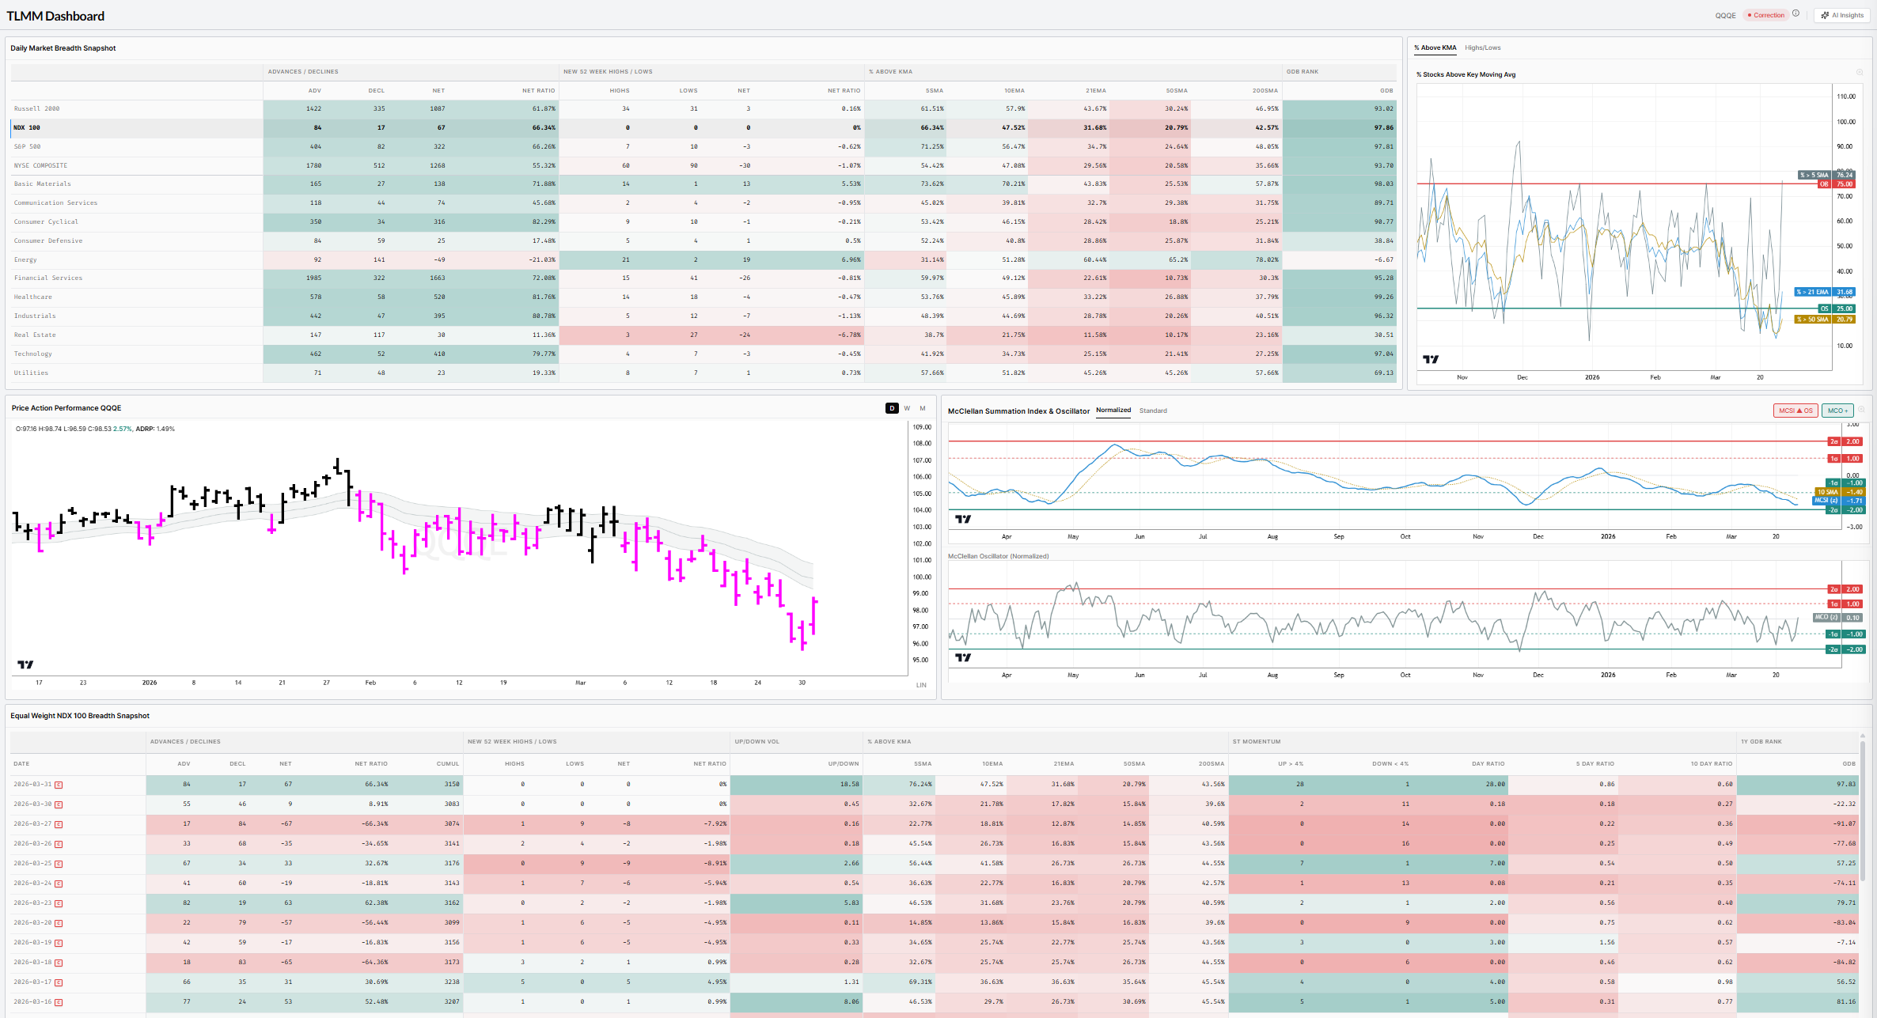Click the magnifier icon on % Stocks chart
Screen dimensions: 1877x1018
(1860, 73)
